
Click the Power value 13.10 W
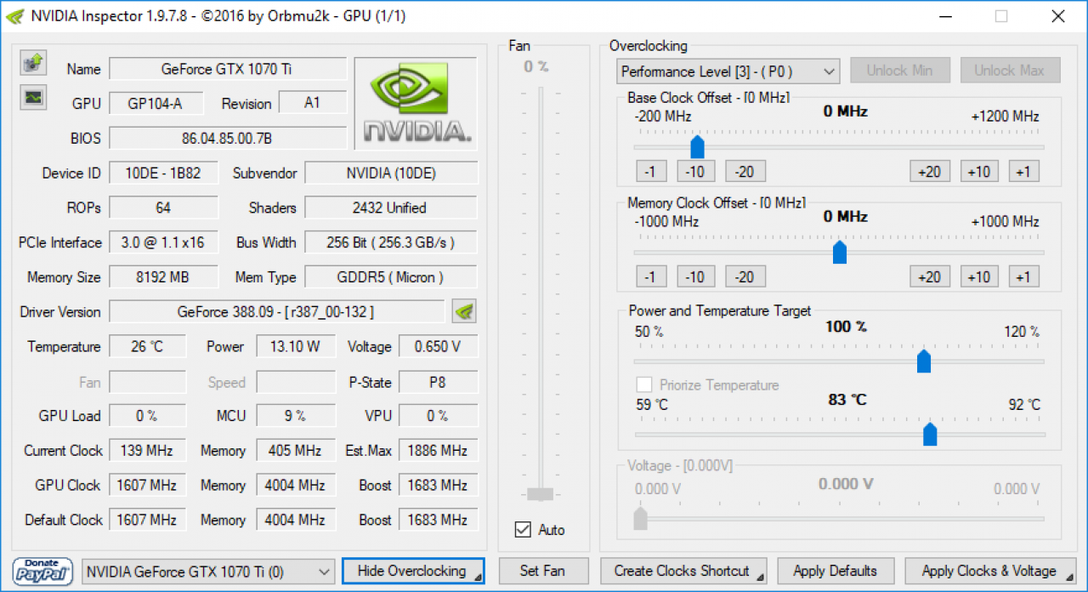coord(295,346)
